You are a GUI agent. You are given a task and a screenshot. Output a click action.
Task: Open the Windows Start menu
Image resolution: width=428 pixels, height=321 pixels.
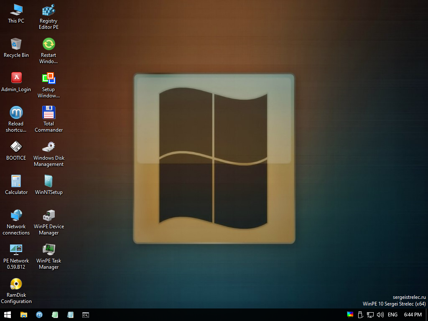(x=8, y=315)
